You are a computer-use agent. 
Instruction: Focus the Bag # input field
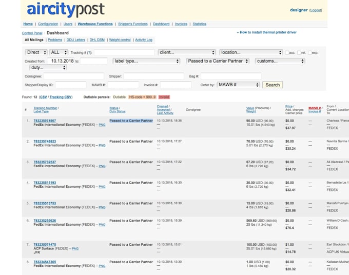click(231, 76)
